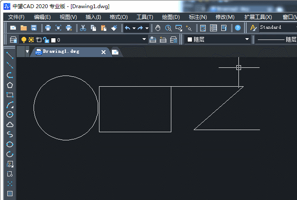Select the Polyline tool

(x=10, y=75)
